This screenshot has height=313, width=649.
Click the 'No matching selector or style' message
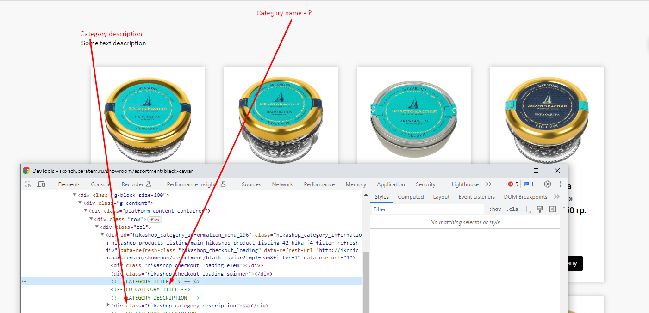coord(465,222)
